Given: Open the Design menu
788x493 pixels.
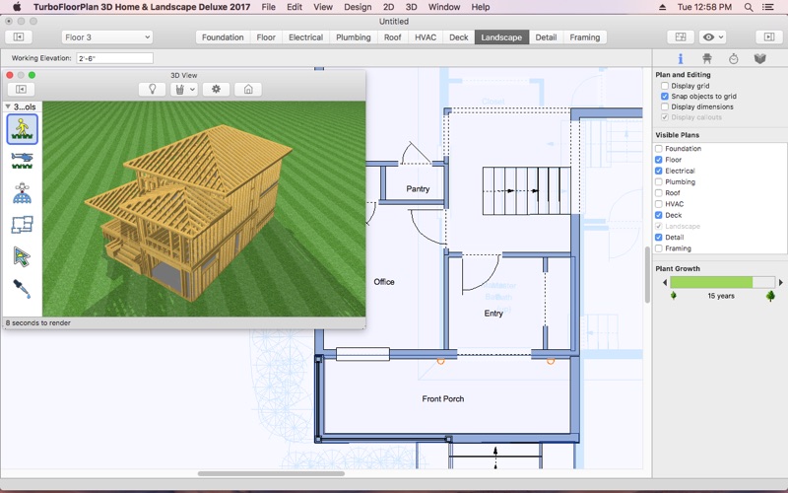Looking at the screenshot, I should click(358, 7).
